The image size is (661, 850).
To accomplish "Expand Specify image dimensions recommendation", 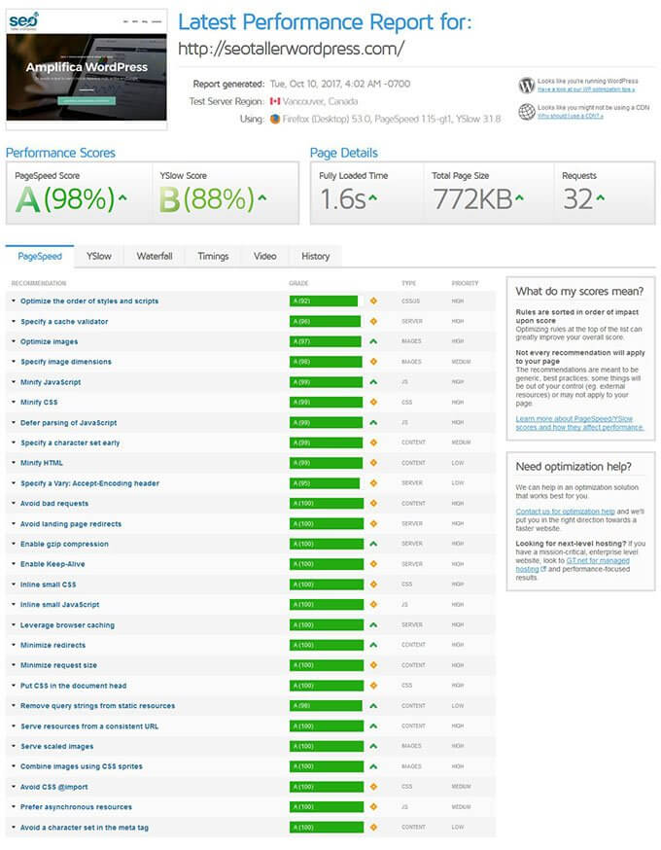I will tap(14, 362).
